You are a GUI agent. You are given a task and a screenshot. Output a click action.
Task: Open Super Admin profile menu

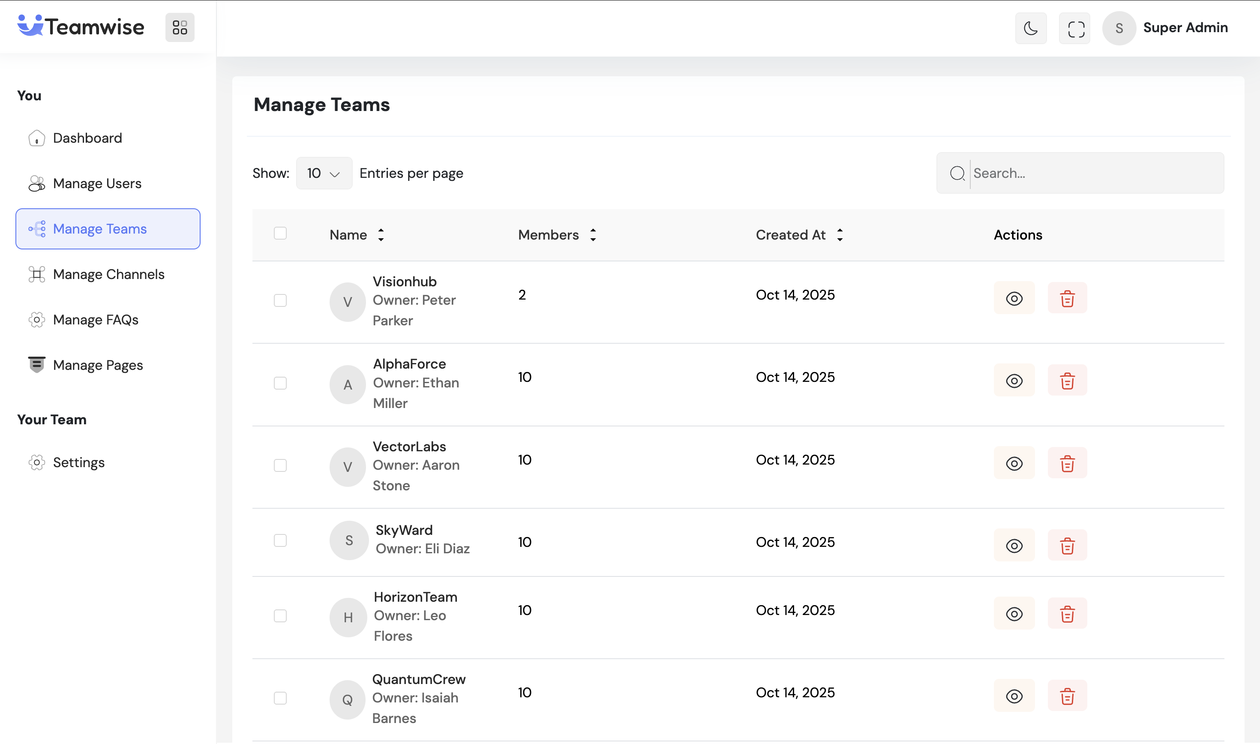pyautogui.click(x=1166, y=27)
